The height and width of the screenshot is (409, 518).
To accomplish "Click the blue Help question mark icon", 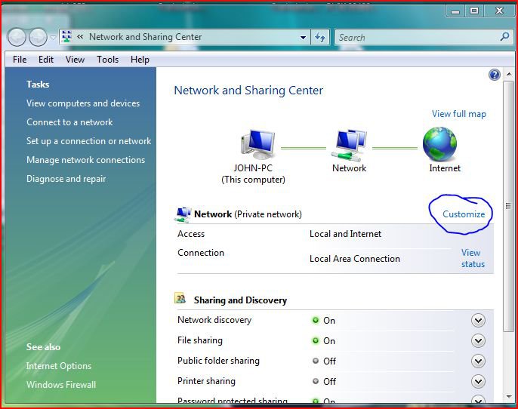I will coord(494,75).
